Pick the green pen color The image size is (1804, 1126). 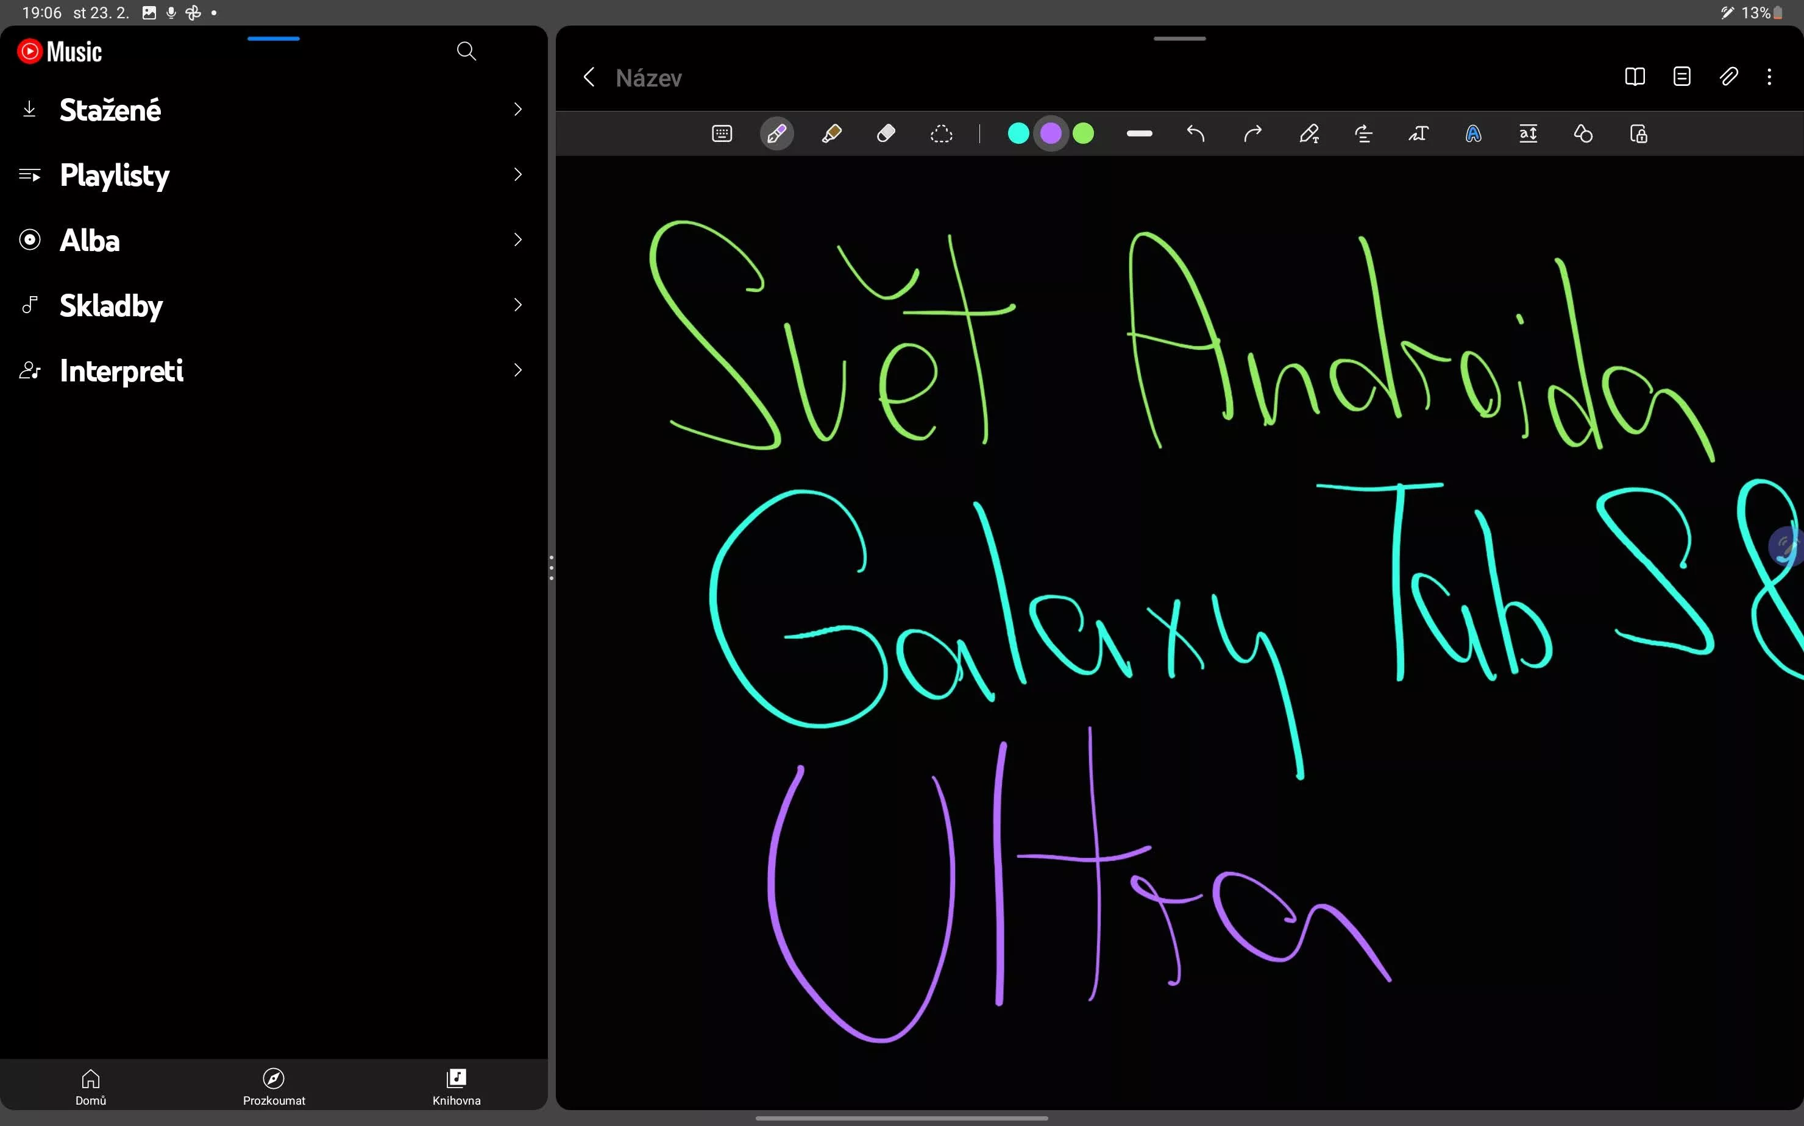(x=1084, y=134)
